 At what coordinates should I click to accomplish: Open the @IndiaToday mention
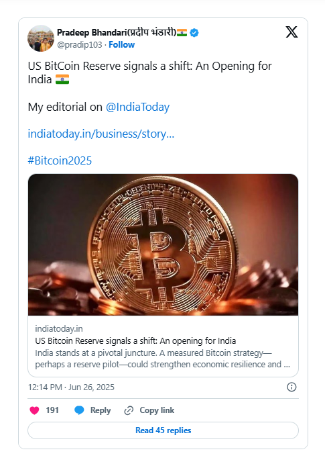pos(137,107)
